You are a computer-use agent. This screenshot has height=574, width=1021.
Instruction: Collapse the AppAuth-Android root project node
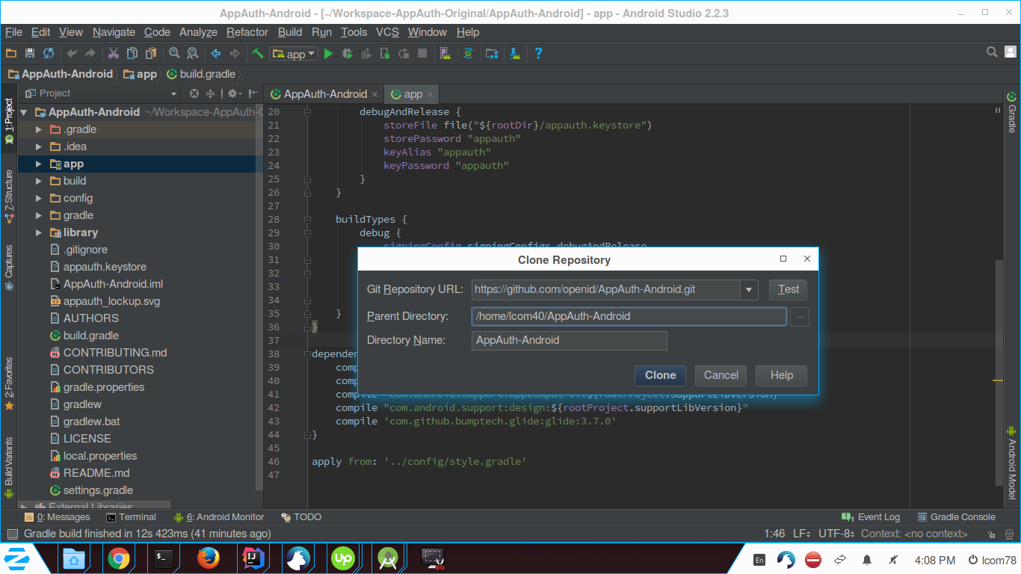[23, 111]
